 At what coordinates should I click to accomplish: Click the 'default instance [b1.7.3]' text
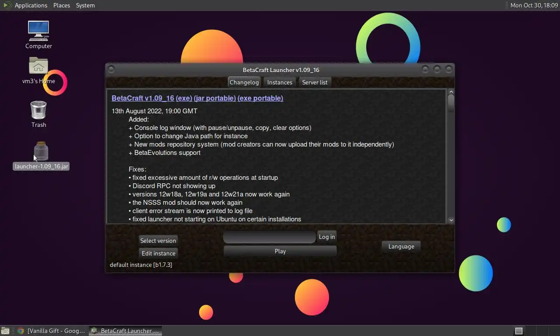pyautogui.click(x=141, y=265)
